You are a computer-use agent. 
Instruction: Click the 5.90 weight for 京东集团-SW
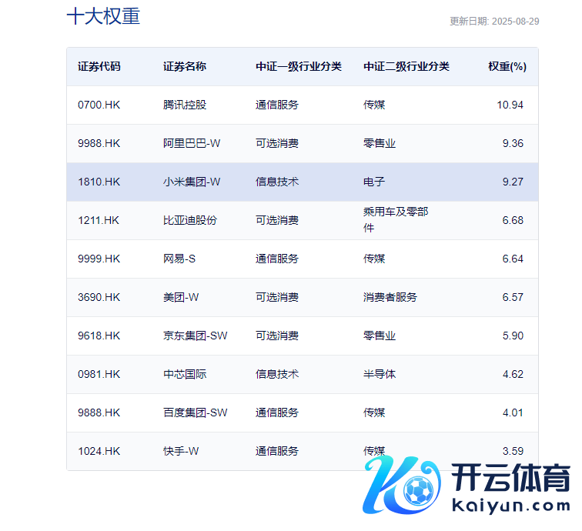coord(513,336)
